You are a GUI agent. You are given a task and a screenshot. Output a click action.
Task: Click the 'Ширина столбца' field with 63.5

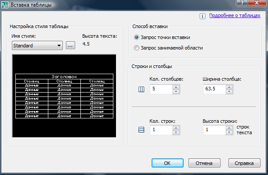[x=214, y=89]
